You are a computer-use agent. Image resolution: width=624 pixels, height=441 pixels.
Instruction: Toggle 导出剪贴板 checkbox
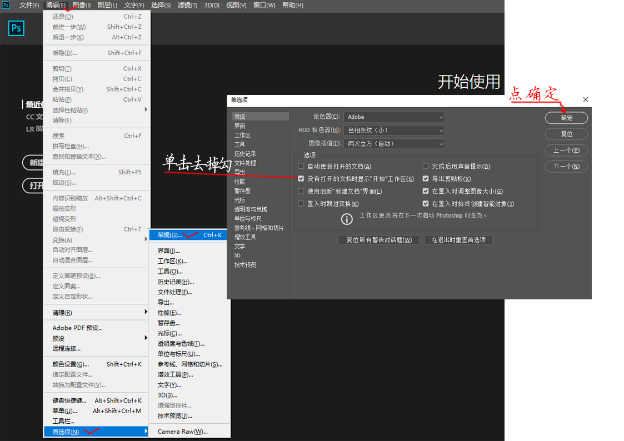[x=426, y=178]
